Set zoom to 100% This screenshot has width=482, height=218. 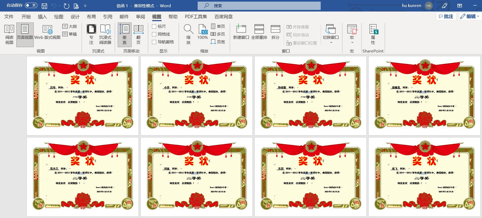[x=202, y=32]
